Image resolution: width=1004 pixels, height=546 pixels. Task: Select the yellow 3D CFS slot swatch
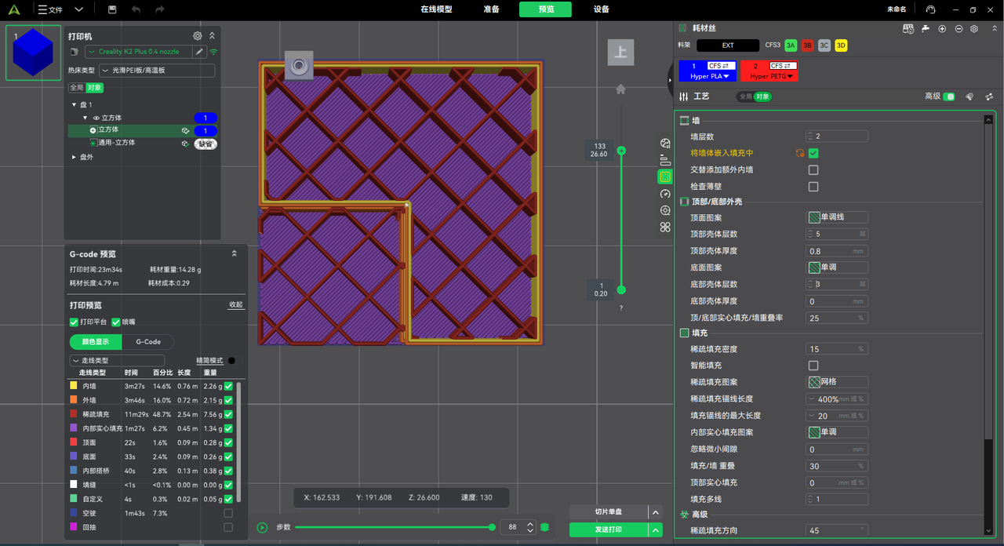(841, 45)
